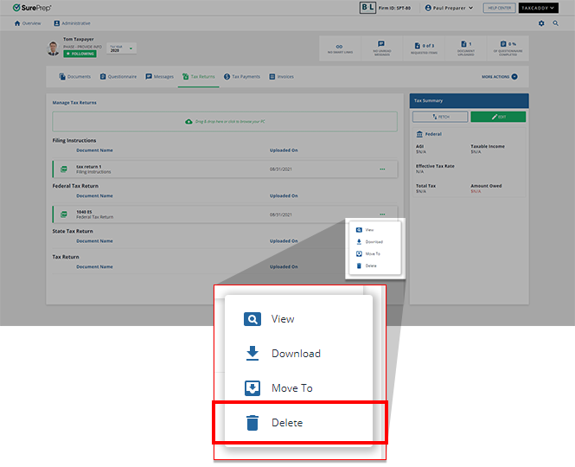Screen dimensions: 575x467
Task: Toggle the Following button
Action: click(80, 54)
